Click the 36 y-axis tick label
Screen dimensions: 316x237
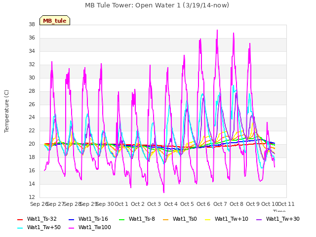click(32, 38)
